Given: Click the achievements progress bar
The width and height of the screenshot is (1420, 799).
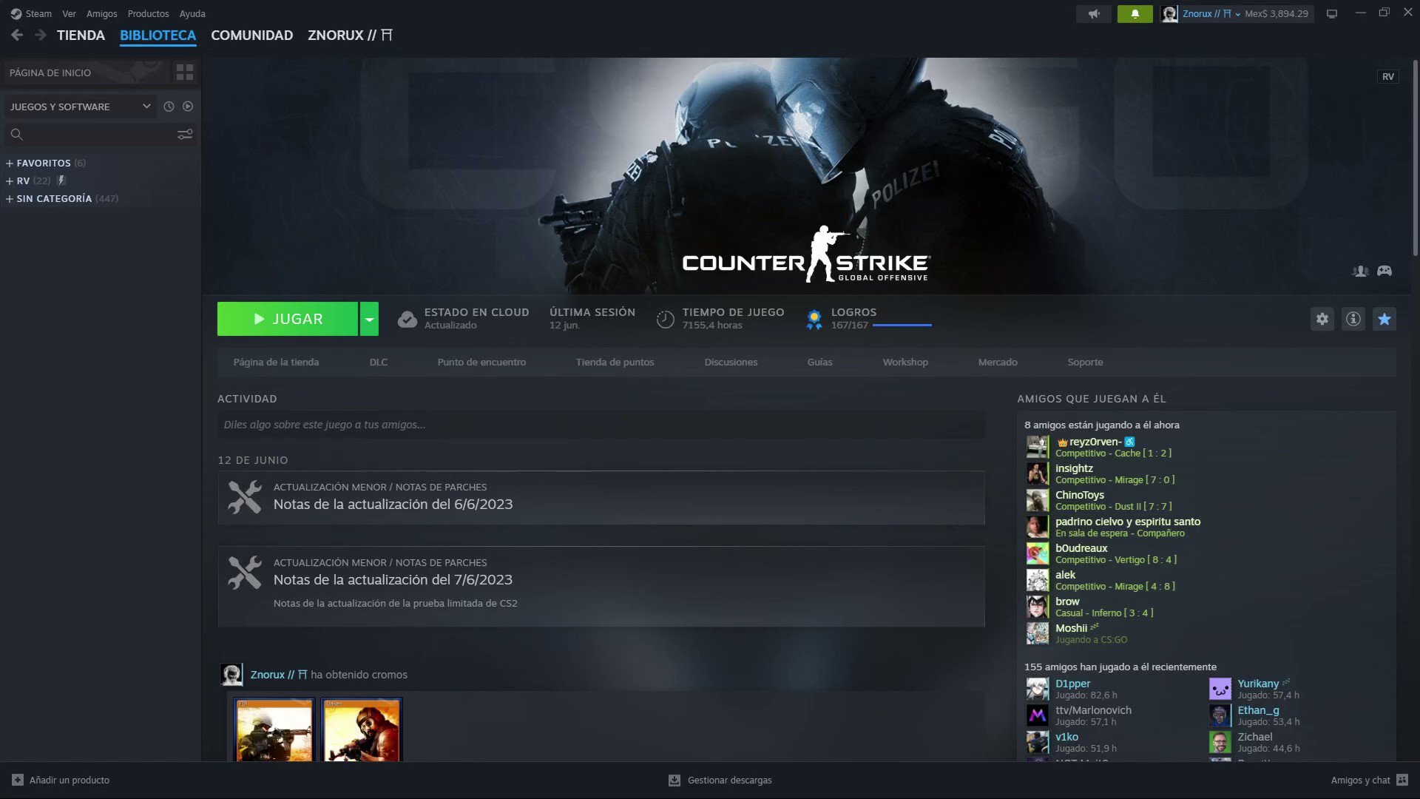Looking at the screenshot, I should 902,325.
